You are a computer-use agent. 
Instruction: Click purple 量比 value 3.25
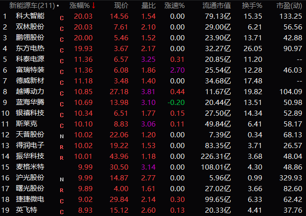pos(149,60)
